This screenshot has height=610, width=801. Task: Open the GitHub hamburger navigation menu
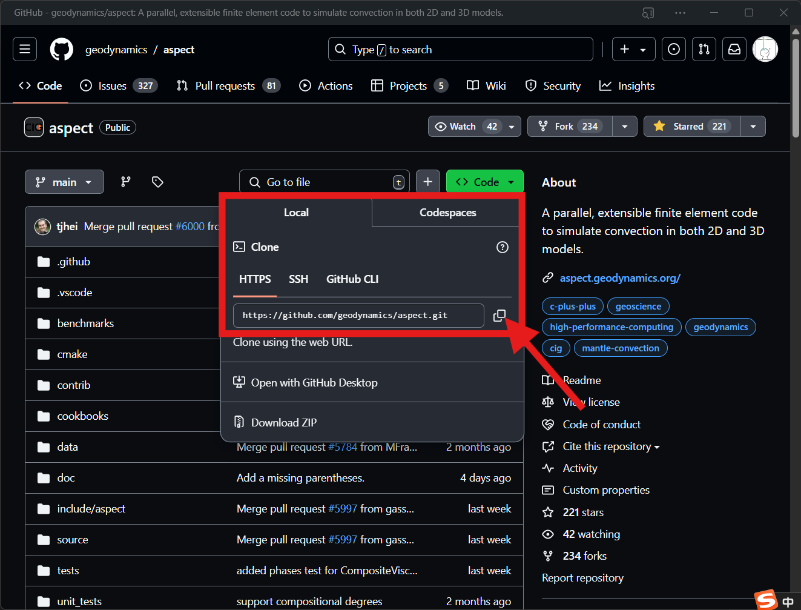(25, 49)
